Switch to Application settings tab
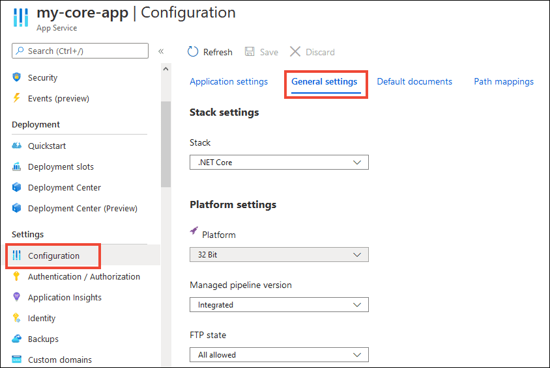This screenshot has height=368, width=550. coord(229,81)
